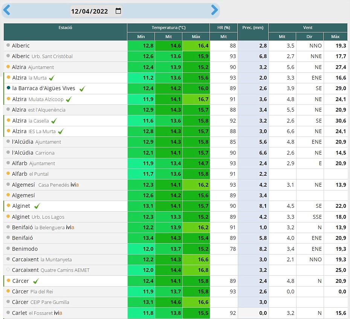Sort by HR (%) Mit column header
This screenshot has height=319, width=350.
[x=224, y=37]
